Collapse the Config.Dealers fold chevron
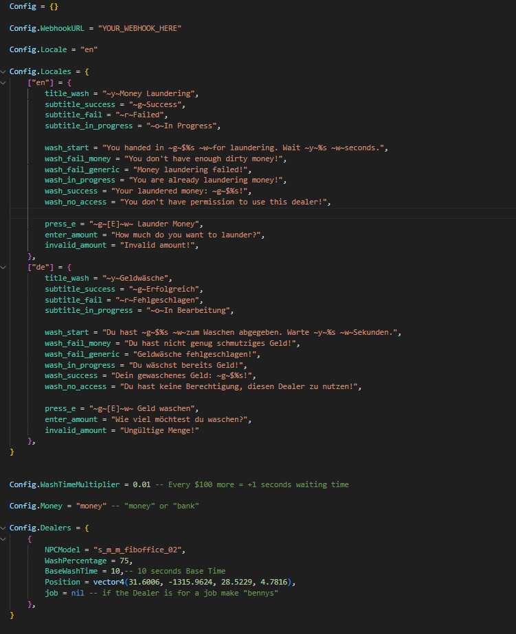The height and width of the screenshot is (634, 516). coord(4,528)
